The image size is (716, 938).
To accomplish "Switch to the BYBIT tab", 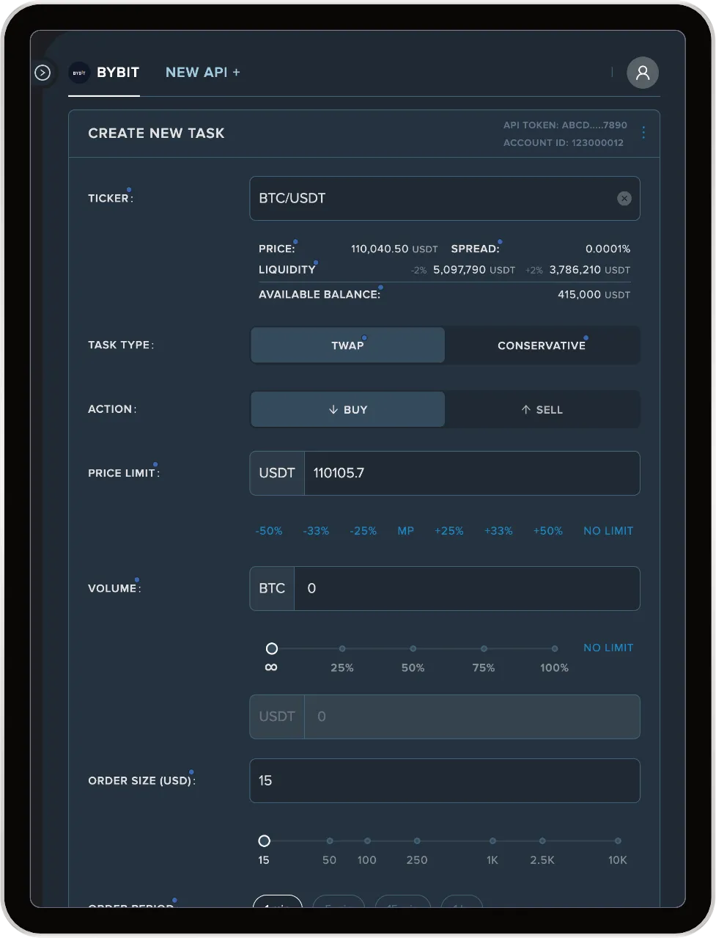I will click(x=117, y=73).
